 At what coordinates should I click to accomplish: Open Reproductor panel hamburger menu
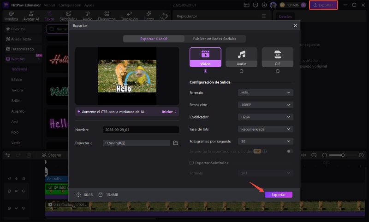(x=264, y=16)
